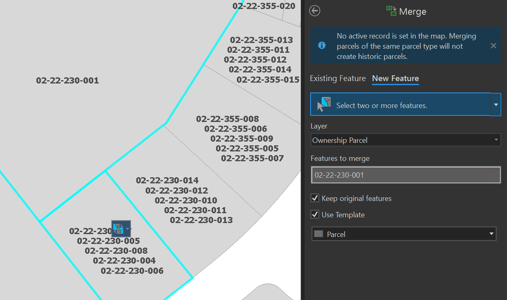Click the info icon in notification banner
The height and width of the screenshot is (300, 507).
[x=322, y=45]
